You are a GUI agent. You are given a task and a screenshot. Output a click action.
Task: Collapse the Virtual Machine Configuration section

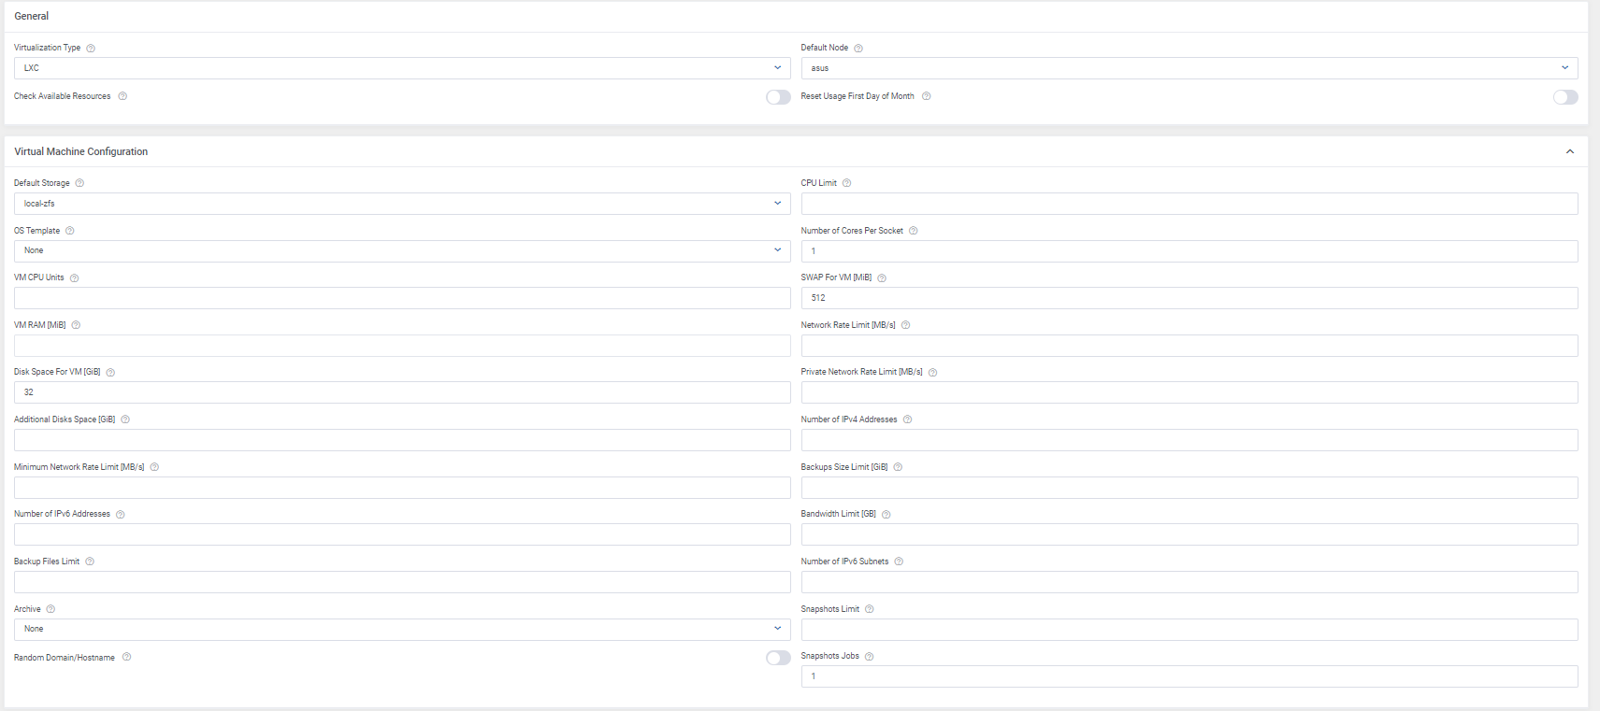click(x=1570, y=151)
